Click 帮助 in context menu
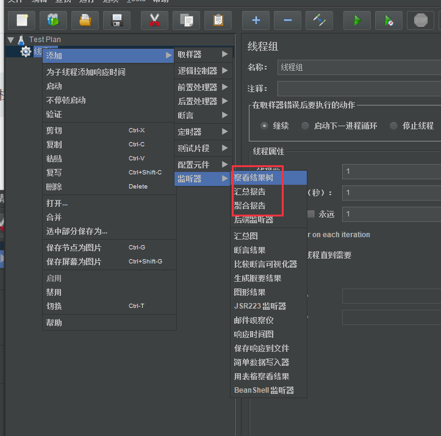This screenshot has height=436, width=441. tap(109, 323)
